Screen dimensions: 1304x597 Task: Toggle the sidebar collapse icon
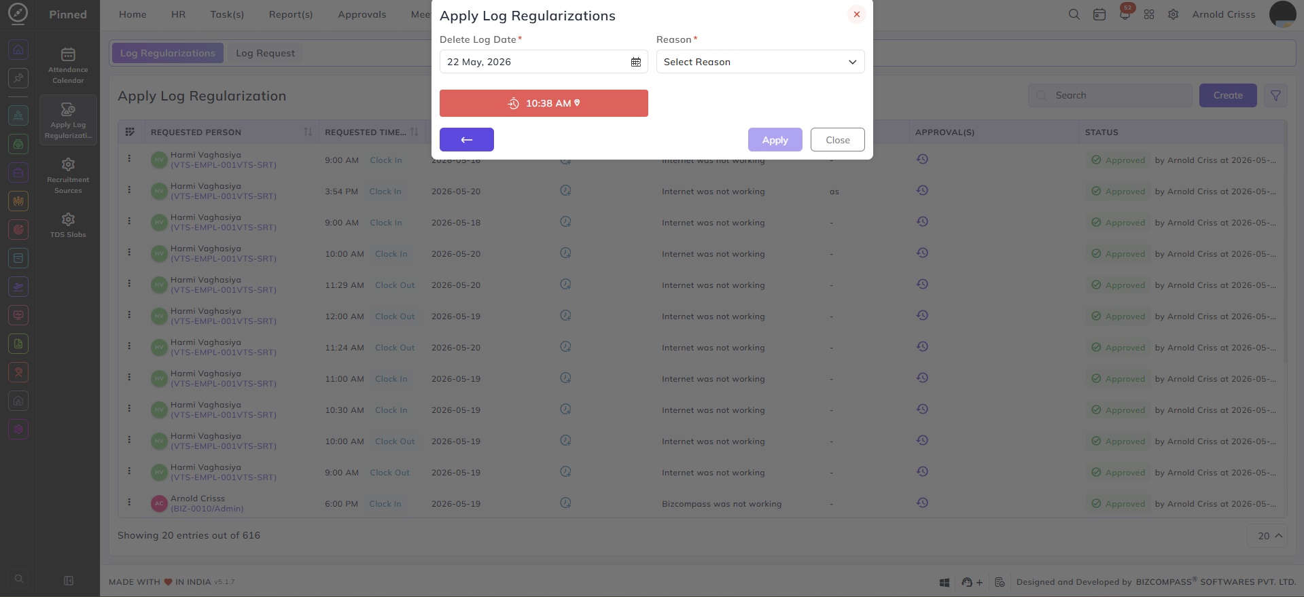click(69, 581)
